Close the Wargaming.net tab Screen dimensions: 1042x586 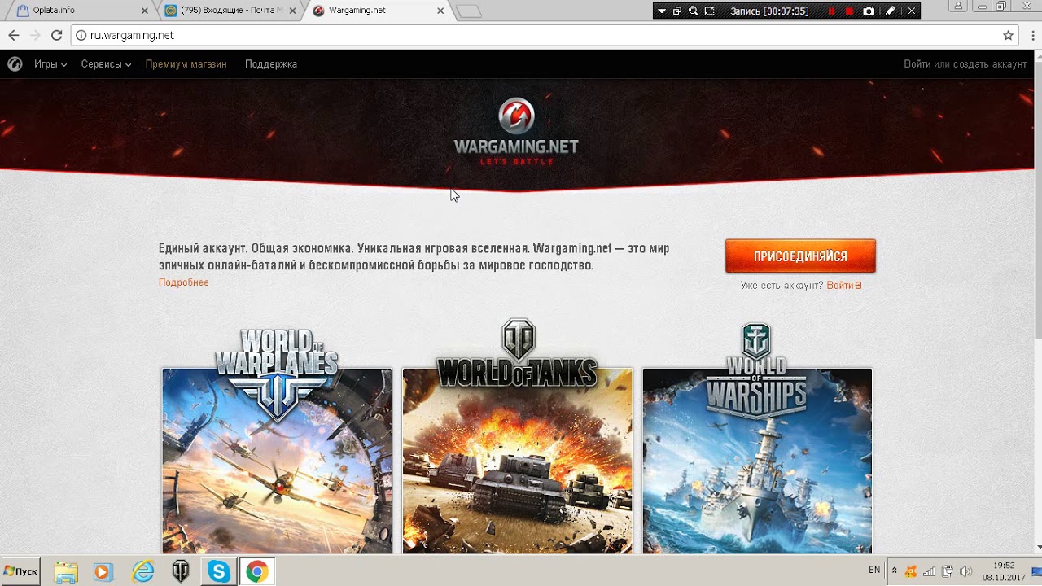[440, 11]
